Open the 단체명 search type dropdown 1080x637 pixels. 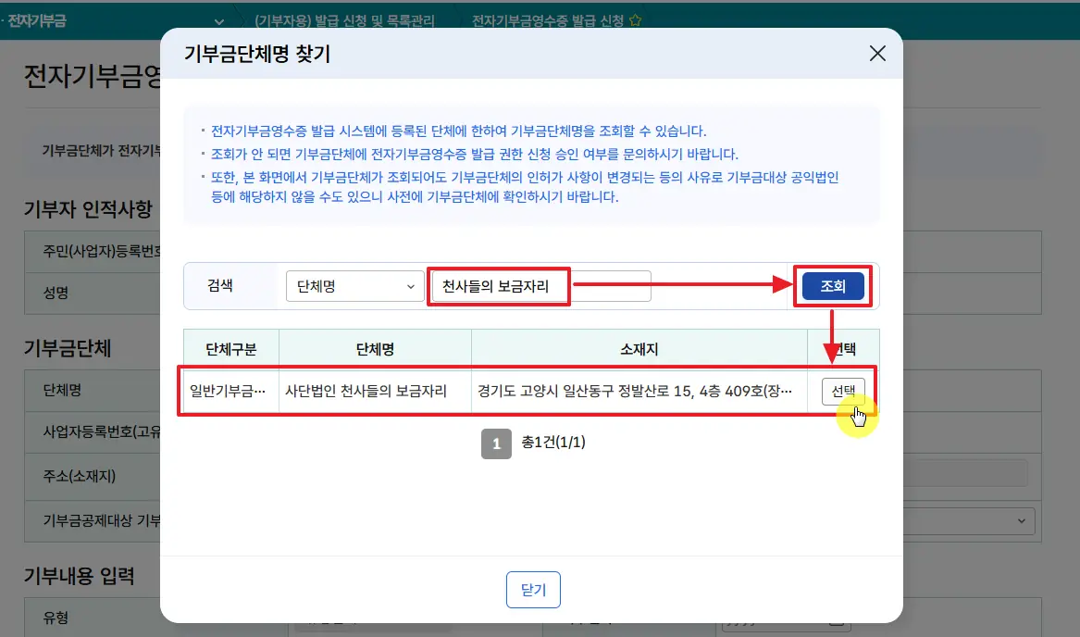(x=354, y=287)
